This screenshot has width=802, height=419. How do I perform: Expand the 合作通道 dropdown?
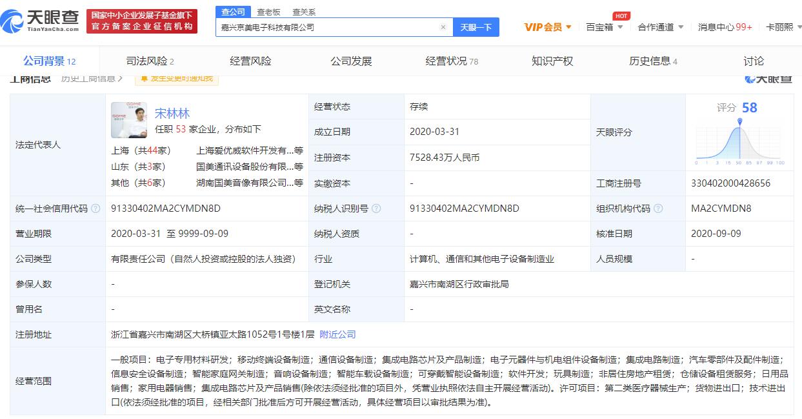pyautogui.click(x=661, y=27)
